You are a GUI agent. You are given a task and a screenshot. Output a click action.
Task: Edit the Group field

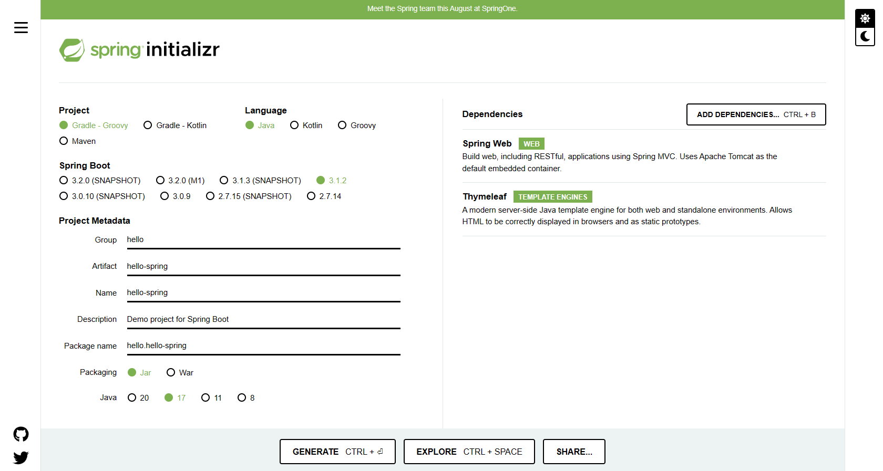(263, 239)
